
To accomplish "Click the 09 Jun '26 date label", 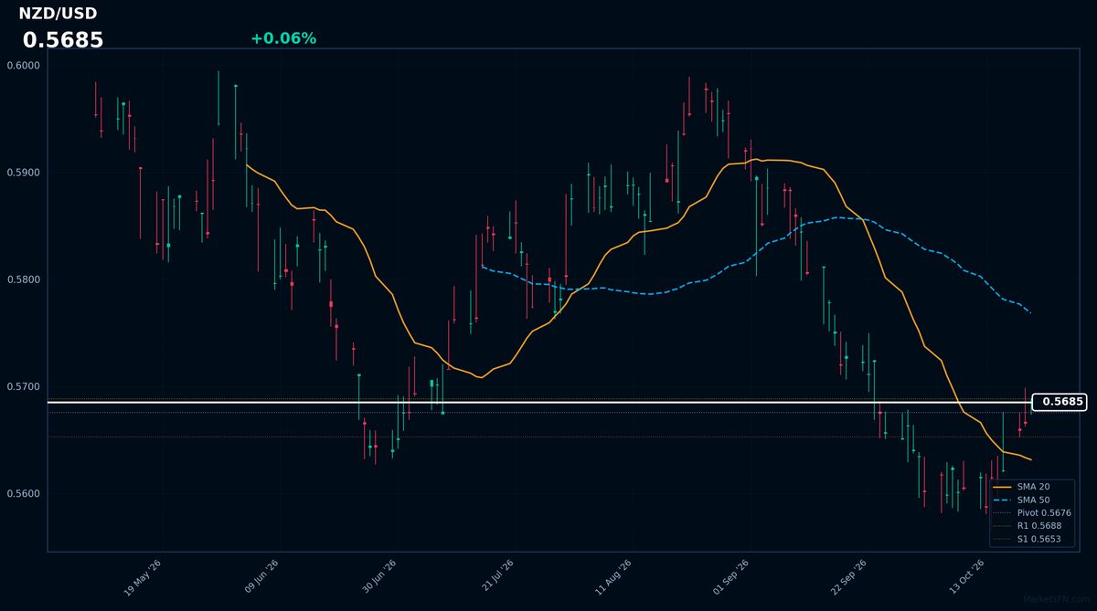I will click(x=261, y=578).
